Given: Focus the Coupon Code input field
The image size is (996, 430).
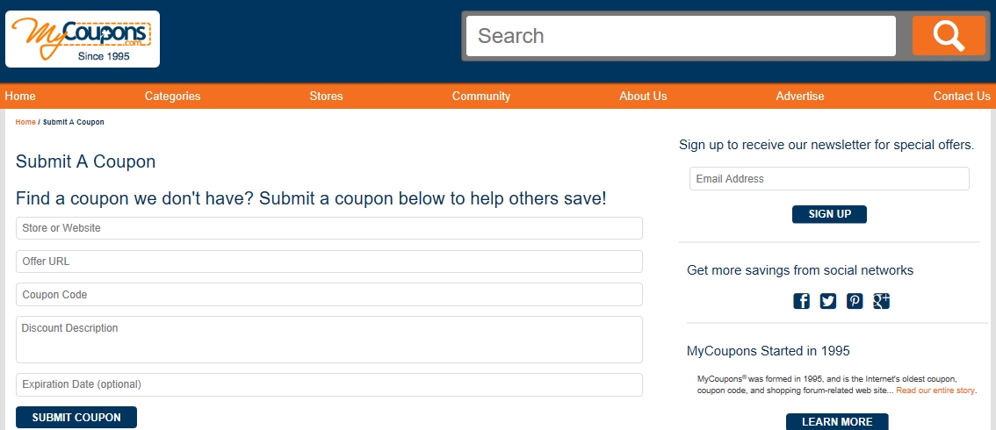Looking at the screenshot, I should [329, 295].
